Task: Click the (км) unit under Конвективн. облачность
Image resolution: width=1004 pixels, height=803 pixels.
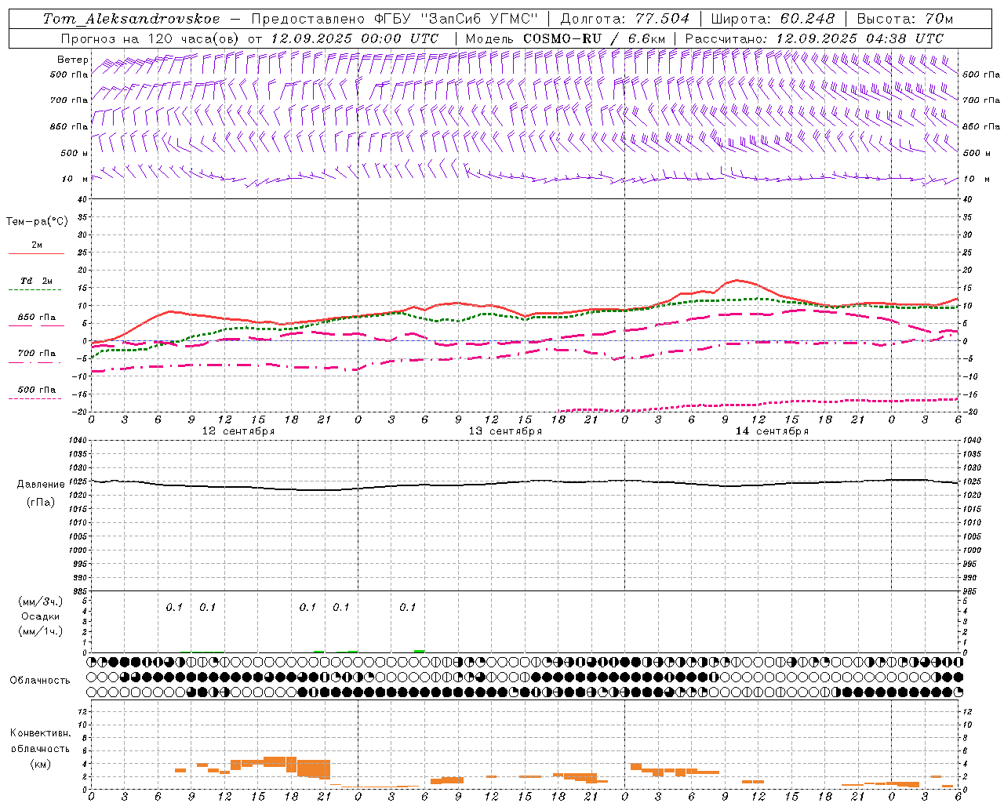Action: (x=40, y=764)
